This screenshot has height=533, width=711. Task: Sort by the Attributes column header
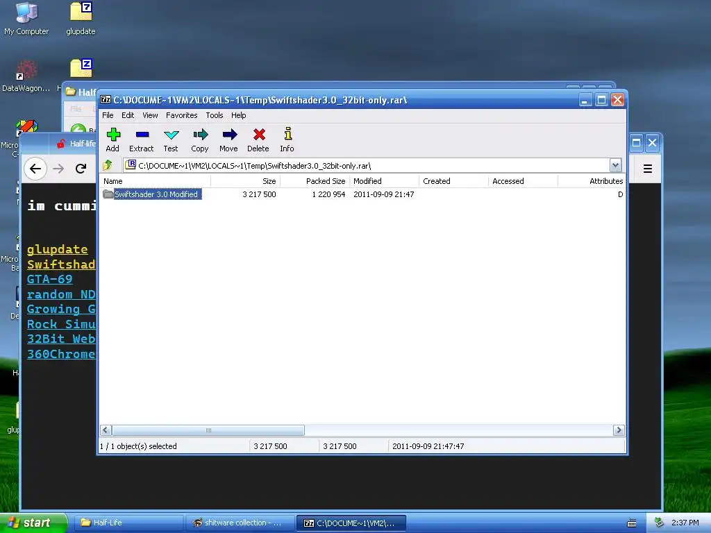point(592,181)
